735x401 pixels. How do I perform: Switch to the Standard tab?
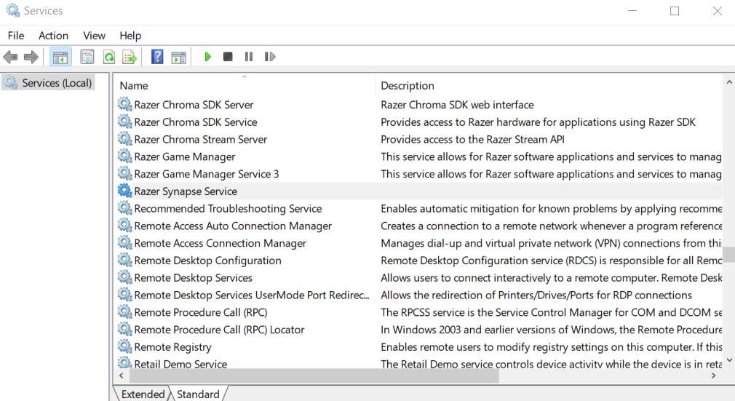click(198, 394)
